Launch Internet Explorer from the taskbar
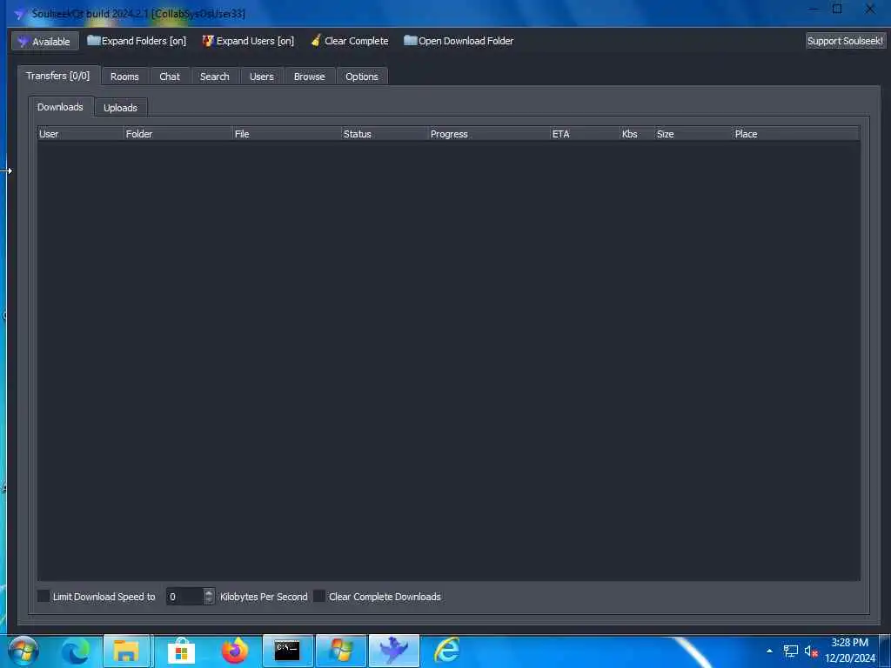 tap(447, 651)
